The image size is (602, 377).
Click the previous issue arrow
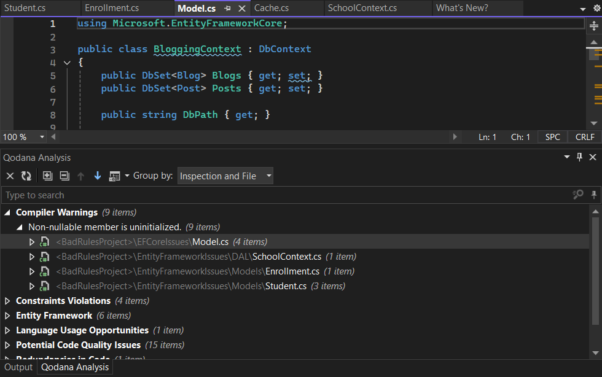click(x=80, y=176)
